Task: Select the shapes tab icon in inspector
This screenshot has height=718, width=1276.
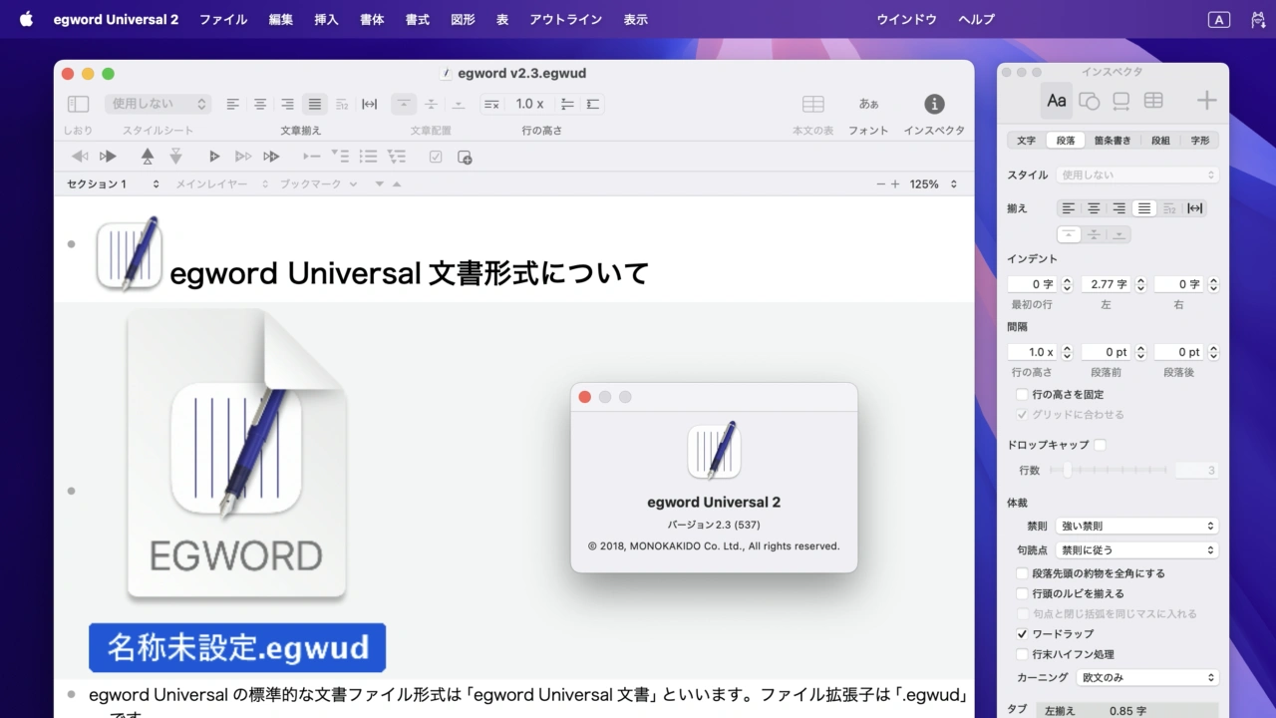Action: click(x=1090, y=101)
